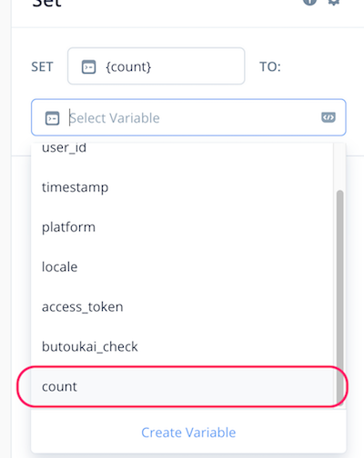Viewport: 364px width, 458px height.
Task: Open the {count} variable dropdown
Action: pyautogui.click(x=157, y=66)
